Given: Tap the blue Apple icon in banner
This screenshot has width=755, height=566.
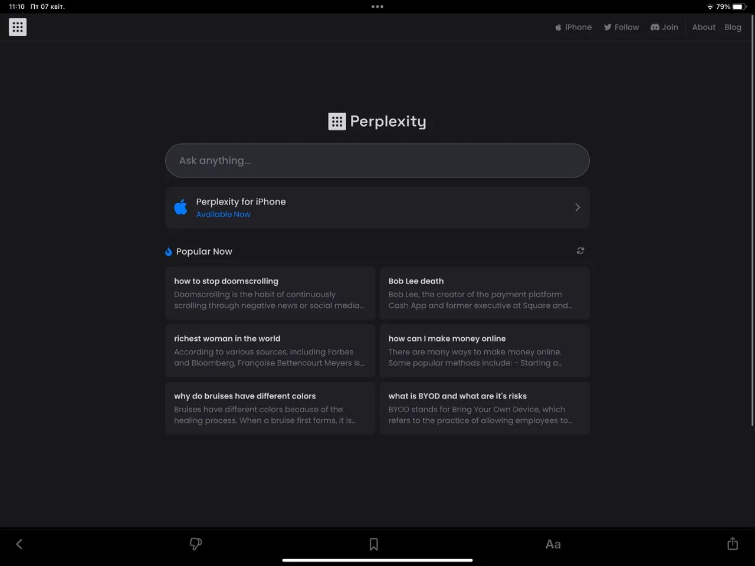Looking at the screenshot, I should 181,207.
